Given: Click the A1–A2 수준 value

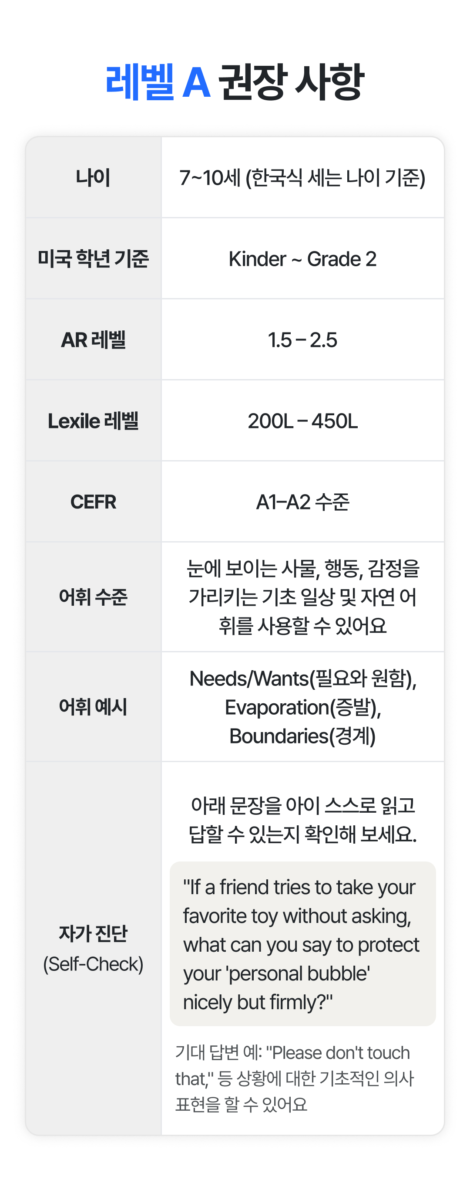Looking at the screenshot, I should pos(302,502).
